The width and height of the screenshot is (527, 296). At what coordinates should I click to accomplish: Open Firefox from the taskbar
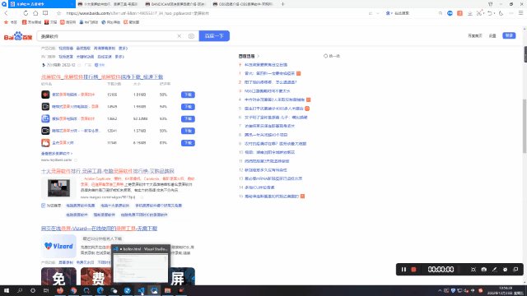60,290
